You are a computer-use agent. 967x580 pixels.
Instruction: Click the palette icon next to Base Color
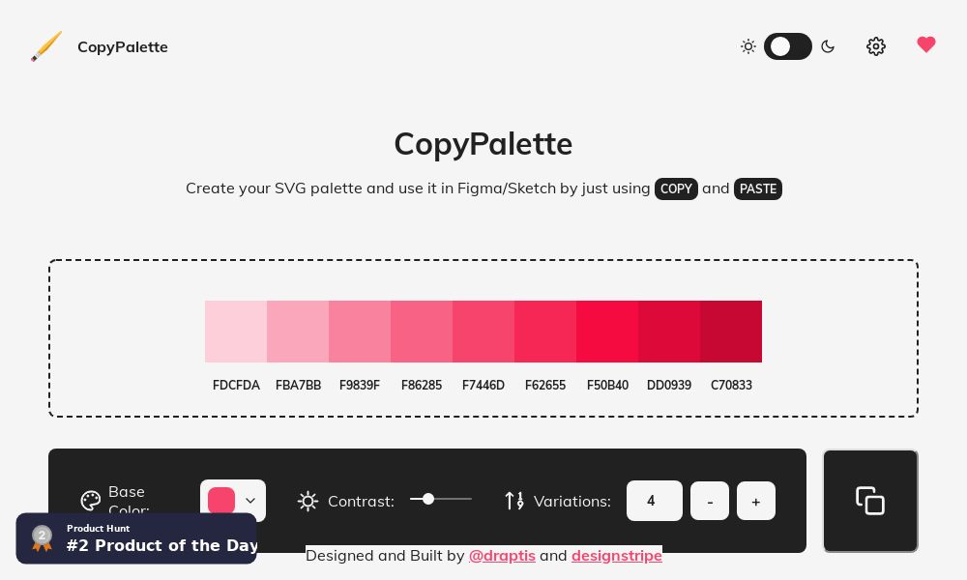[90, 501]
